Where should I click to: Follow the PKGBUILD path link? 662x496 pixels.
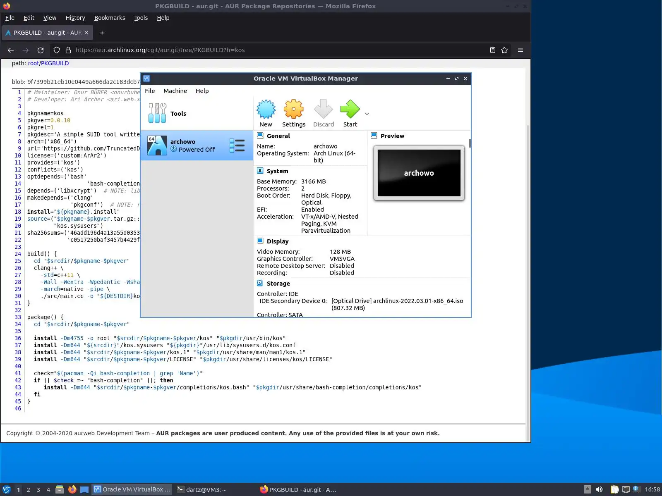(55, 63)
